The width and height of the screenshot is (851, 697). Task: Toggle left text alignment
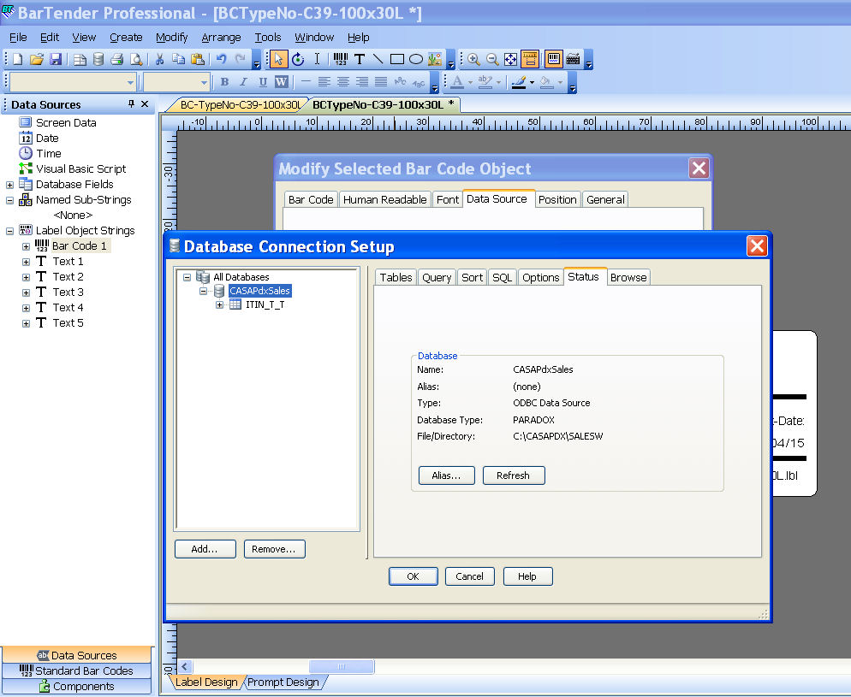tap(324, 82)
